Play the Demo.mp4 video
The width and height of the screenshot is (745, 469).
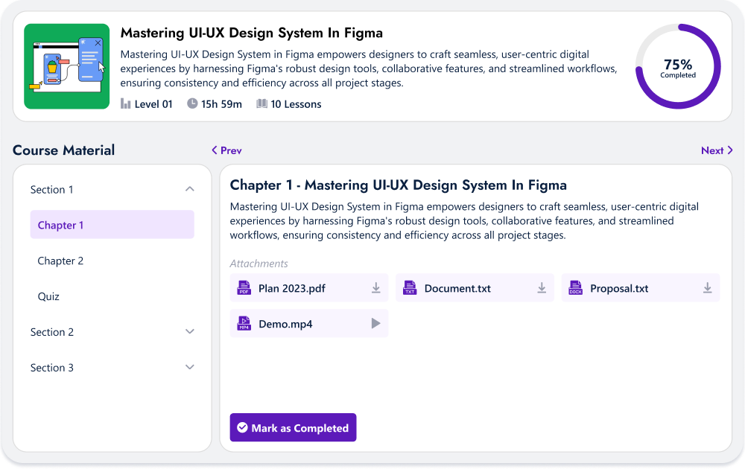376,324
